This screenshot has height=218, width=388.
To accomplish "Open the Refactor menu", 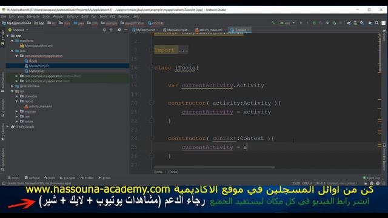I will pos(73,16).
